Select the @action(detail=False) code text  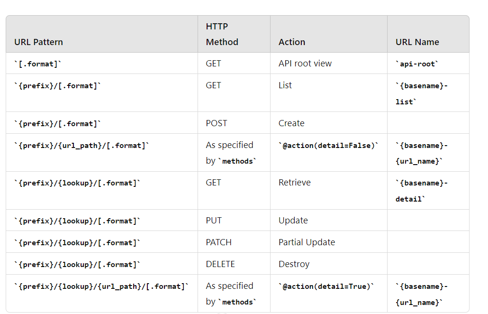pos(328,146)
